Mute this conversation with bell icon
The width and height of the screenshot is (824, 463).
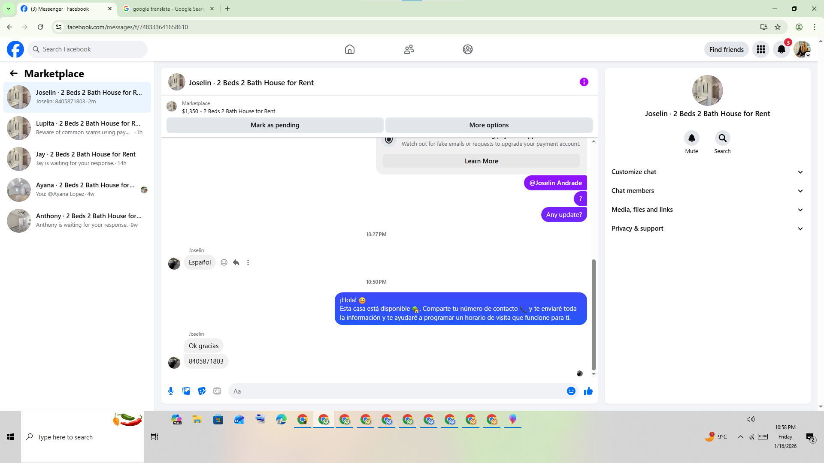[691, 138]
